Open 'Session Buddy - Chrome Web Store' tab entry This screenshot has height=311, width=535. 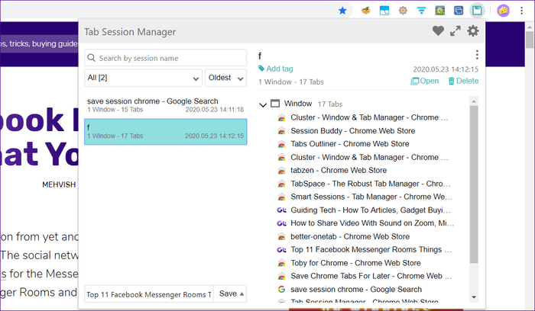pyautogui.click(x=353, y=131)
